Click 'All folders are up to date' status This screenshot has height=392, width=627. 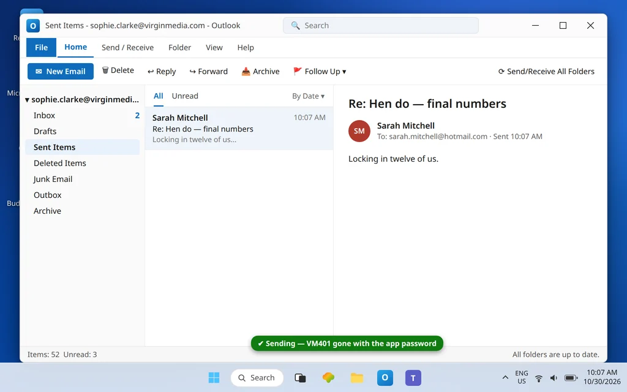pos(556,355)
